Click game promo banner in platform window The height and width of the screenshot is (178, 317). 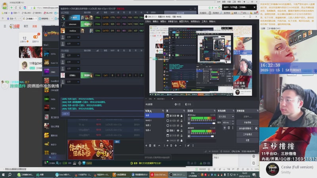pos(90,150)
